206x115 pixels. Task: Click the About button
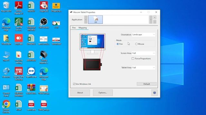click(80, 93)
